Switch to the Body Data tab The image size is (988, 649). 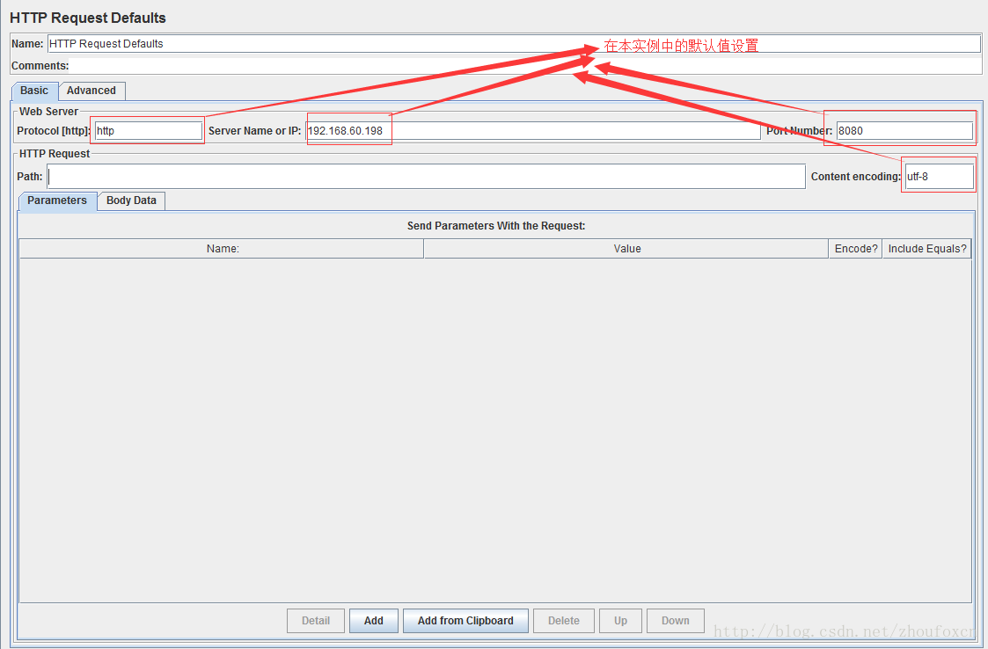(131, 201)
